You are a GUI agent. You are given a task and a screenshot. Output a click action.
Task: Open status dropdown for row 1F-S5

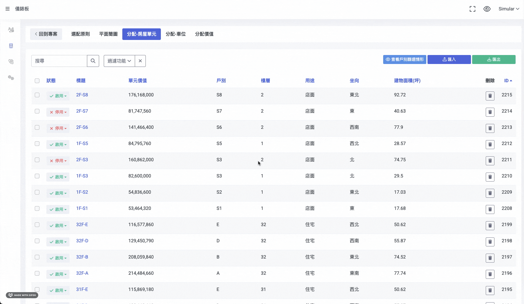pyautogui.click(x=58, y=144)
